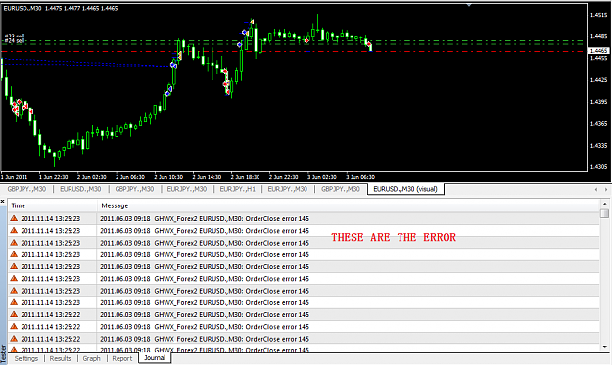Viewport: 612px width, 365px height.
Task: Click the Message column header
Action: [x=349, y=205]
